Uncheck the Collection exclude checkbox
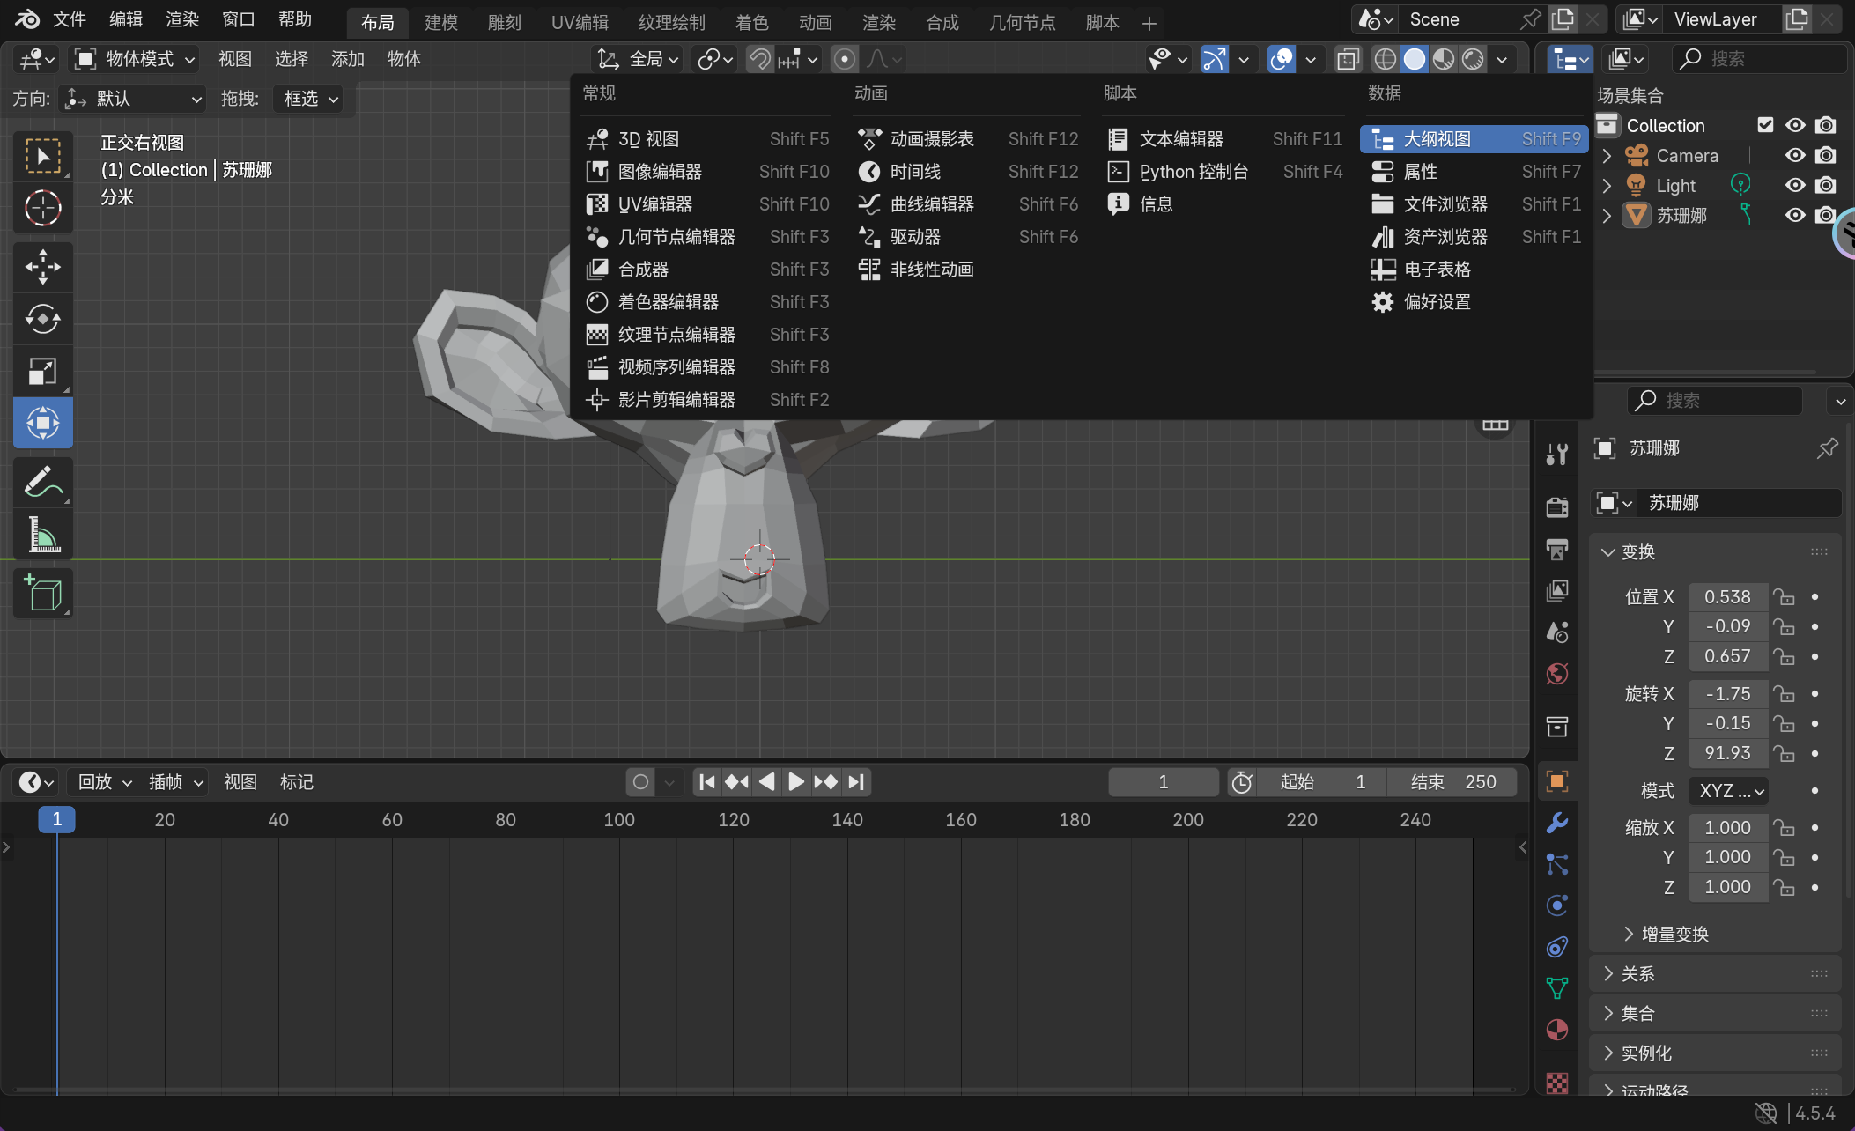This screenshot has width=1855, height=1131. point(1764,125)
